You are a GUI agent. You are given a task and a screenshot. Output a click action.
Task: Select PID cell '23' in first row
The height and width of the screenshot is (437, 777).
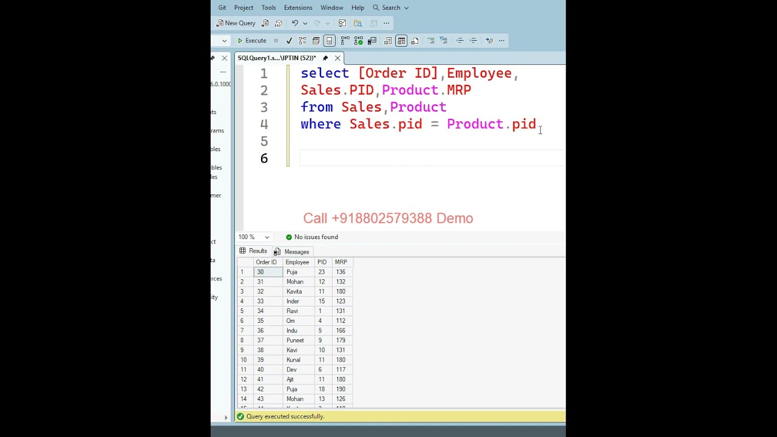click(x=324, y=272)
